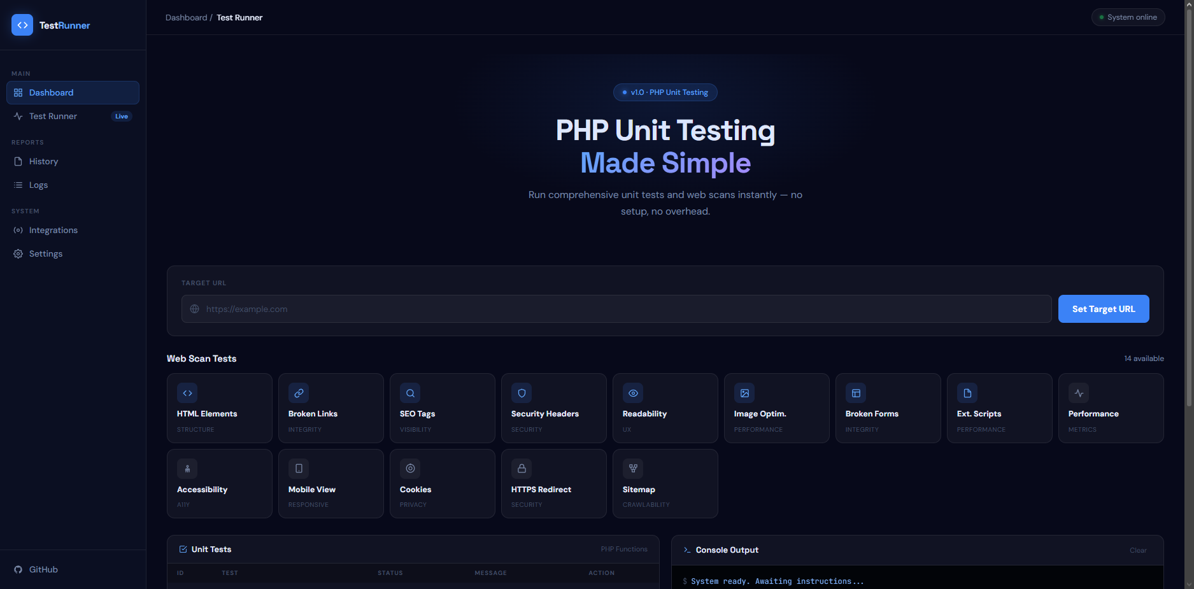Image resolution: width=1194 pixels, height=589 pixels.
Task: Click the Sitemap nodes icon
Action: [633, 469]
